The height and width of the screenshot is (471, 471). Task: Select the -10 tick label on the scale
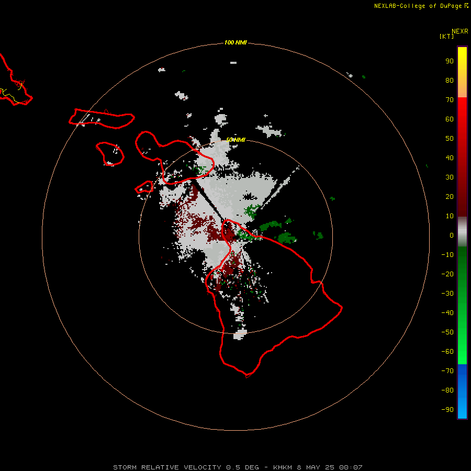447,255
